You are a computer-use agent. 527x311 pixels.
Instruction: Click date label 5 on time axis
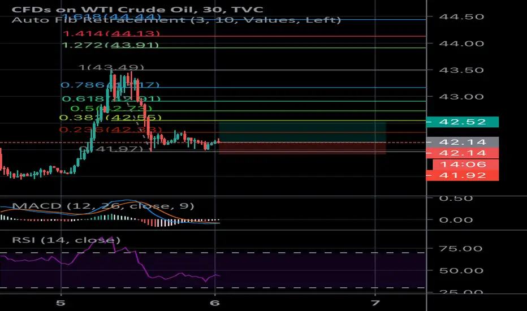pos(61,303)
